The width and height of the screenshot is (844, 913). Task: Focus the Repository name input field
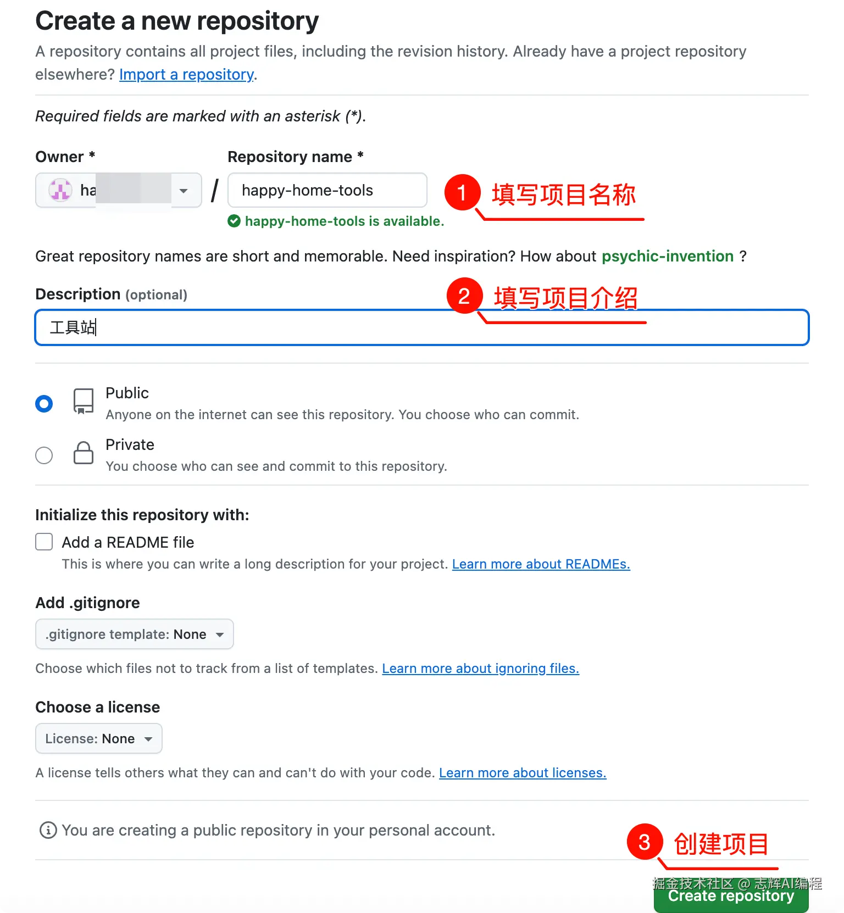[x=327, y=190]
